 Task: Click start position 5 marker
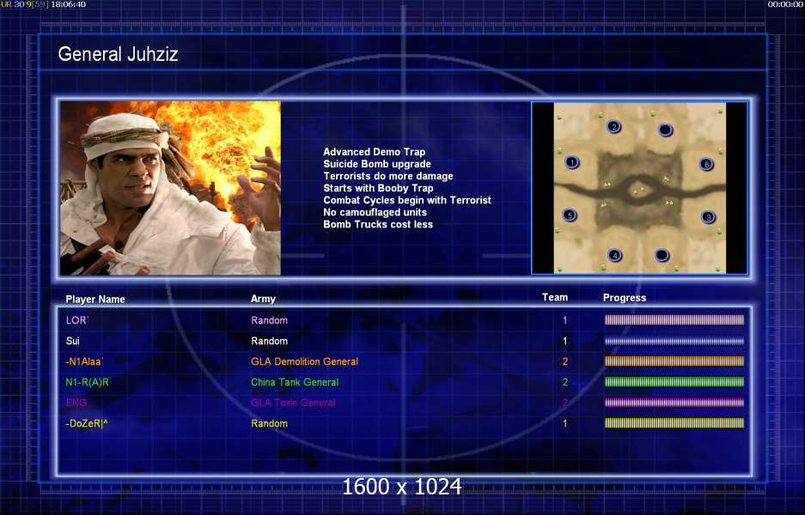click(569, 215)
